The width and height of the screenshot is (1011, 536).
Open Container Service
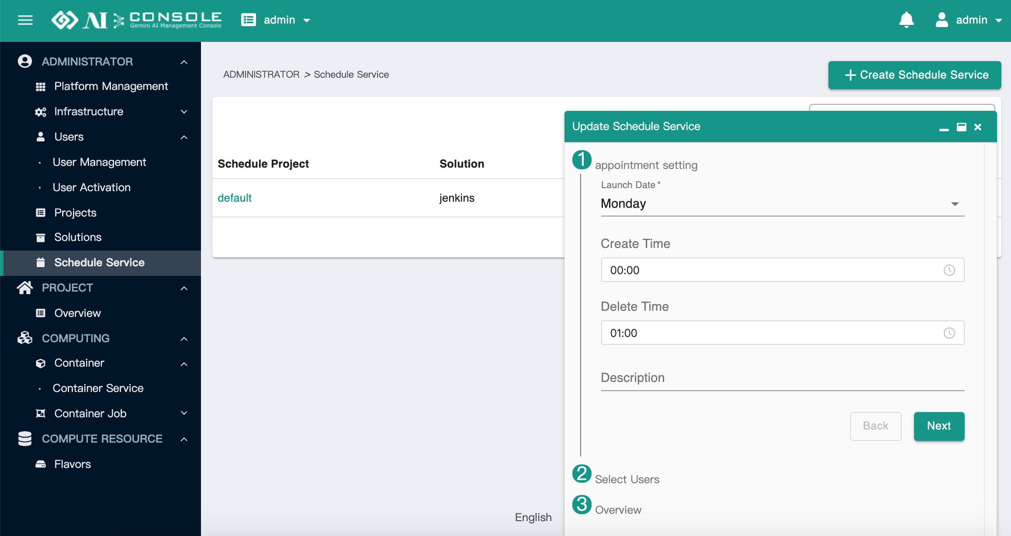coord(98,388)
